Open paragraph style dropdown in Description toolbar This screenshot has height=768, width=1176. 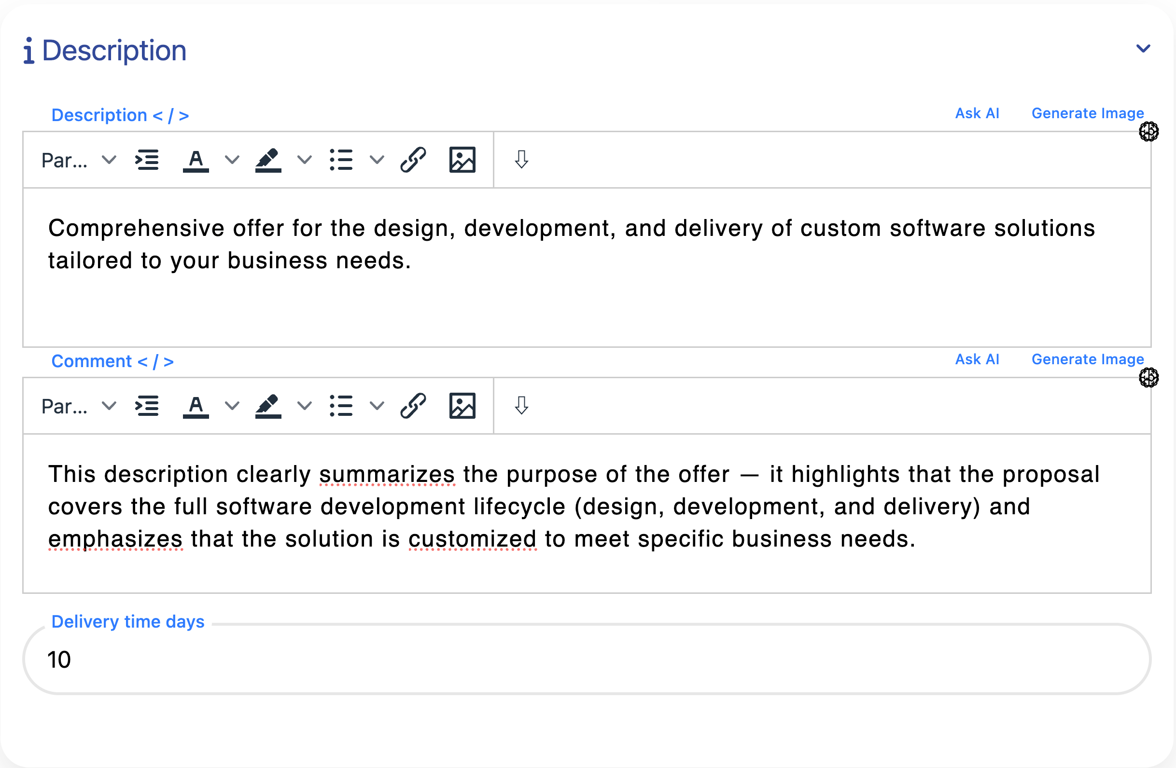click(x=79, y=160)
